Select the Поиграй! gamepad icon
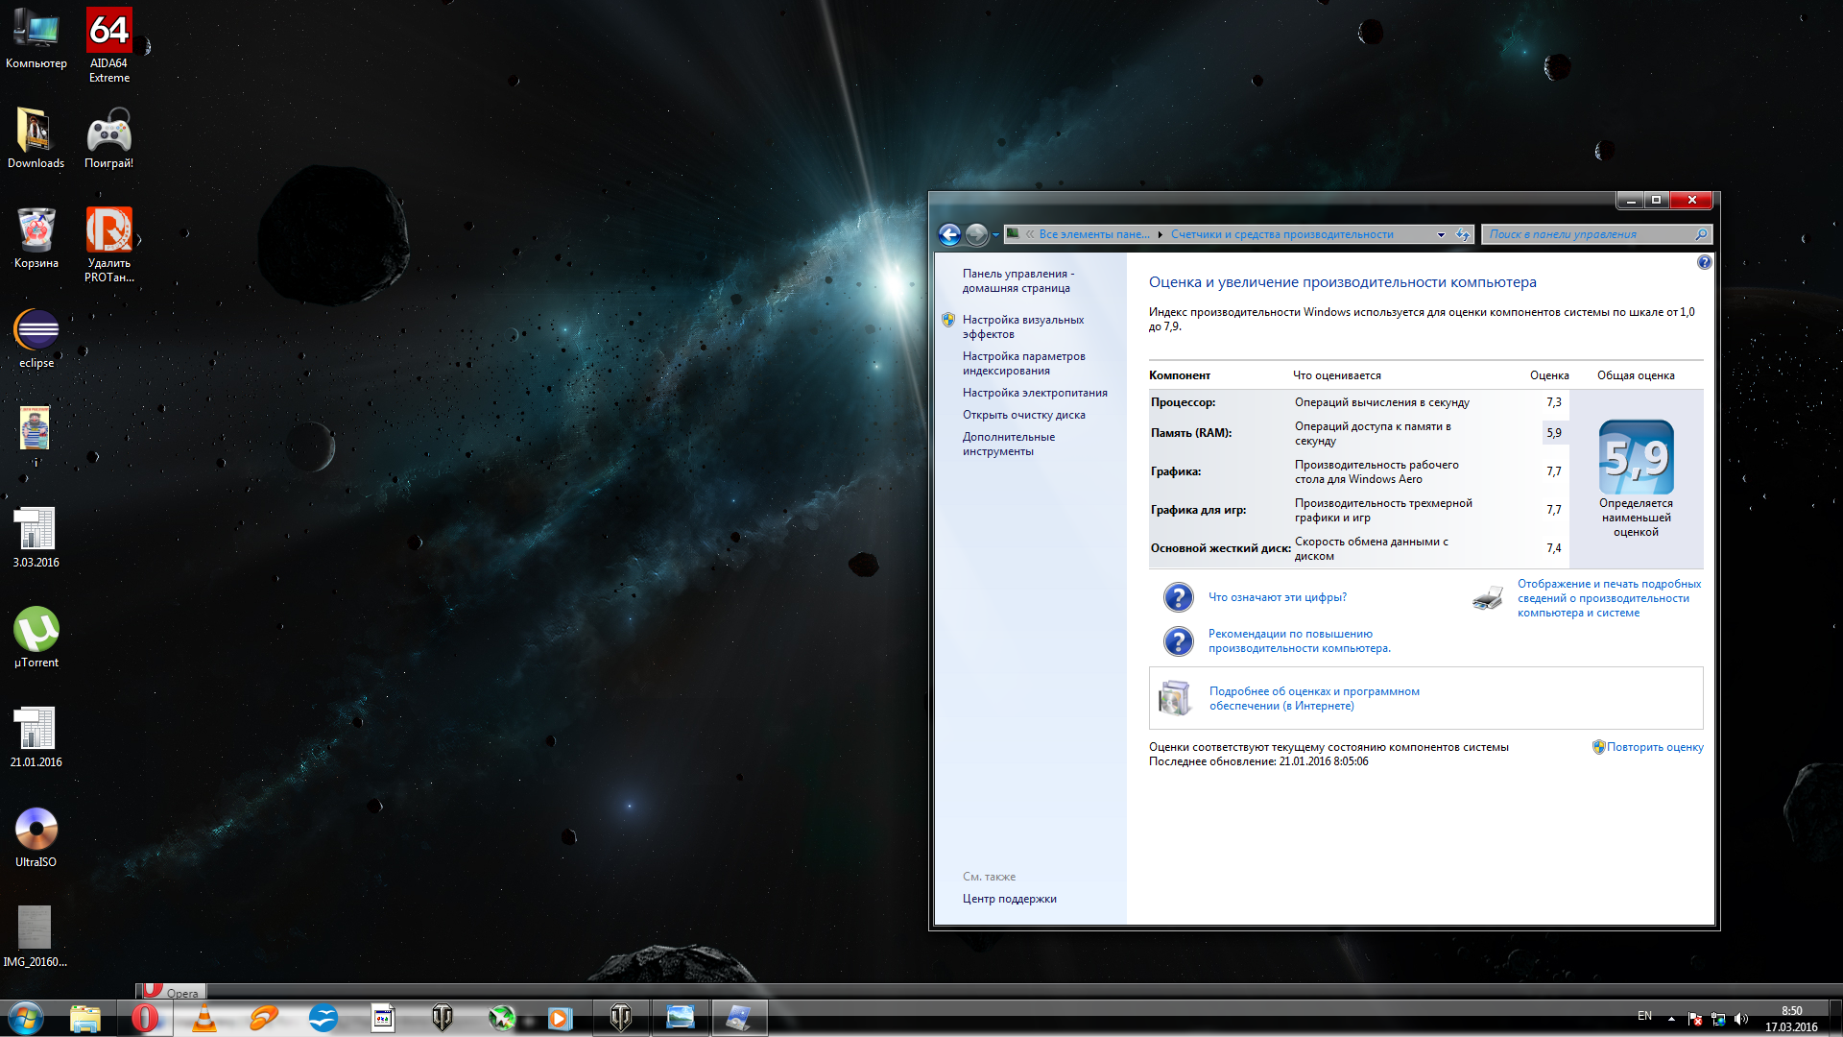 click(x=109, y=137)
